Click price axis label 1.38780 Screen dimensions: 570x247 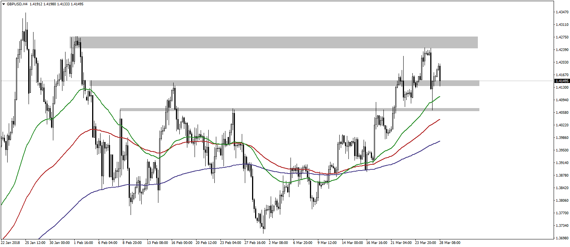click(x=562, y=175)
